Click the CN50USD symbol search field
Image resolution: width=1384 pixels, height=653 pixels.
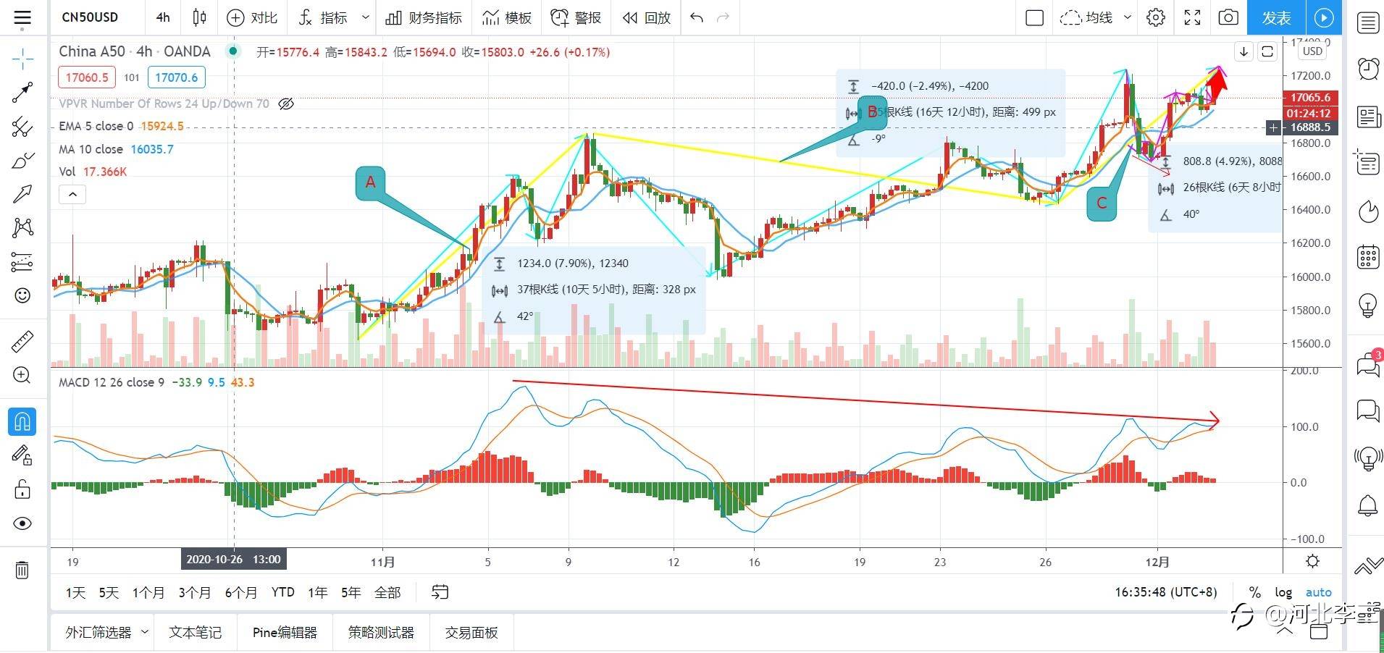point(91,17)
